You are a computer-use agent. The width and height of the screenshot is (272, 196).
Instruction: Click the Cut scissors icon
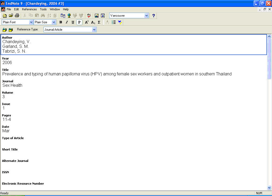[x=25, y=16]
